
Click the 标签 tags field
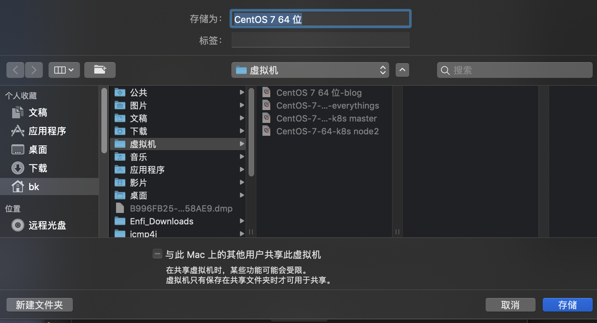pyautogui.click(x=321, y=40)
